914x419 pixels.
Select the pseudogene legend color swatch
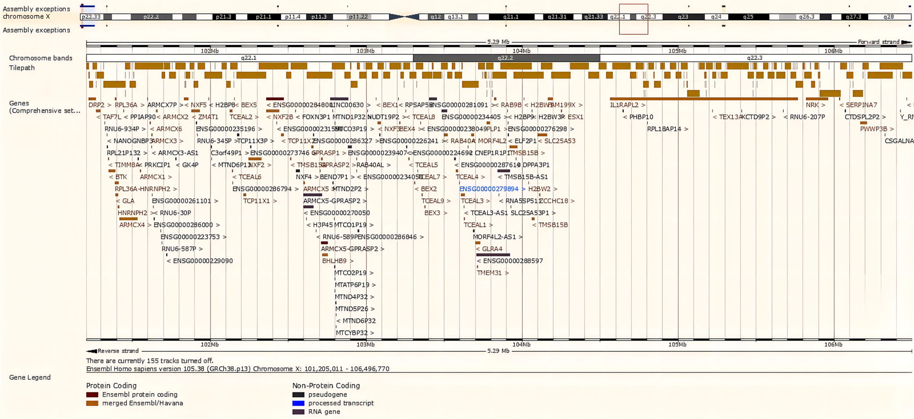coord(298,395)
